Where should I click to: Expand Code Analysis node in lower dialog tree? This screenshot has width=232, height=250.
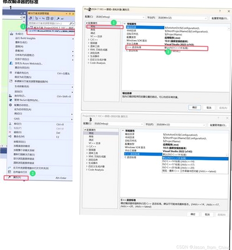(x=87, y=170)
